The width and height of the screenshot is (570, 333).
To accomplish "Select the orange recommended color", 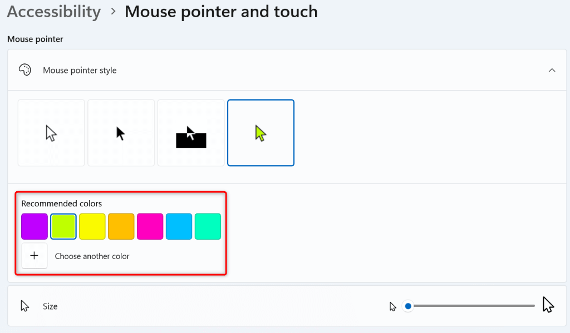I will tap(121, 226).
